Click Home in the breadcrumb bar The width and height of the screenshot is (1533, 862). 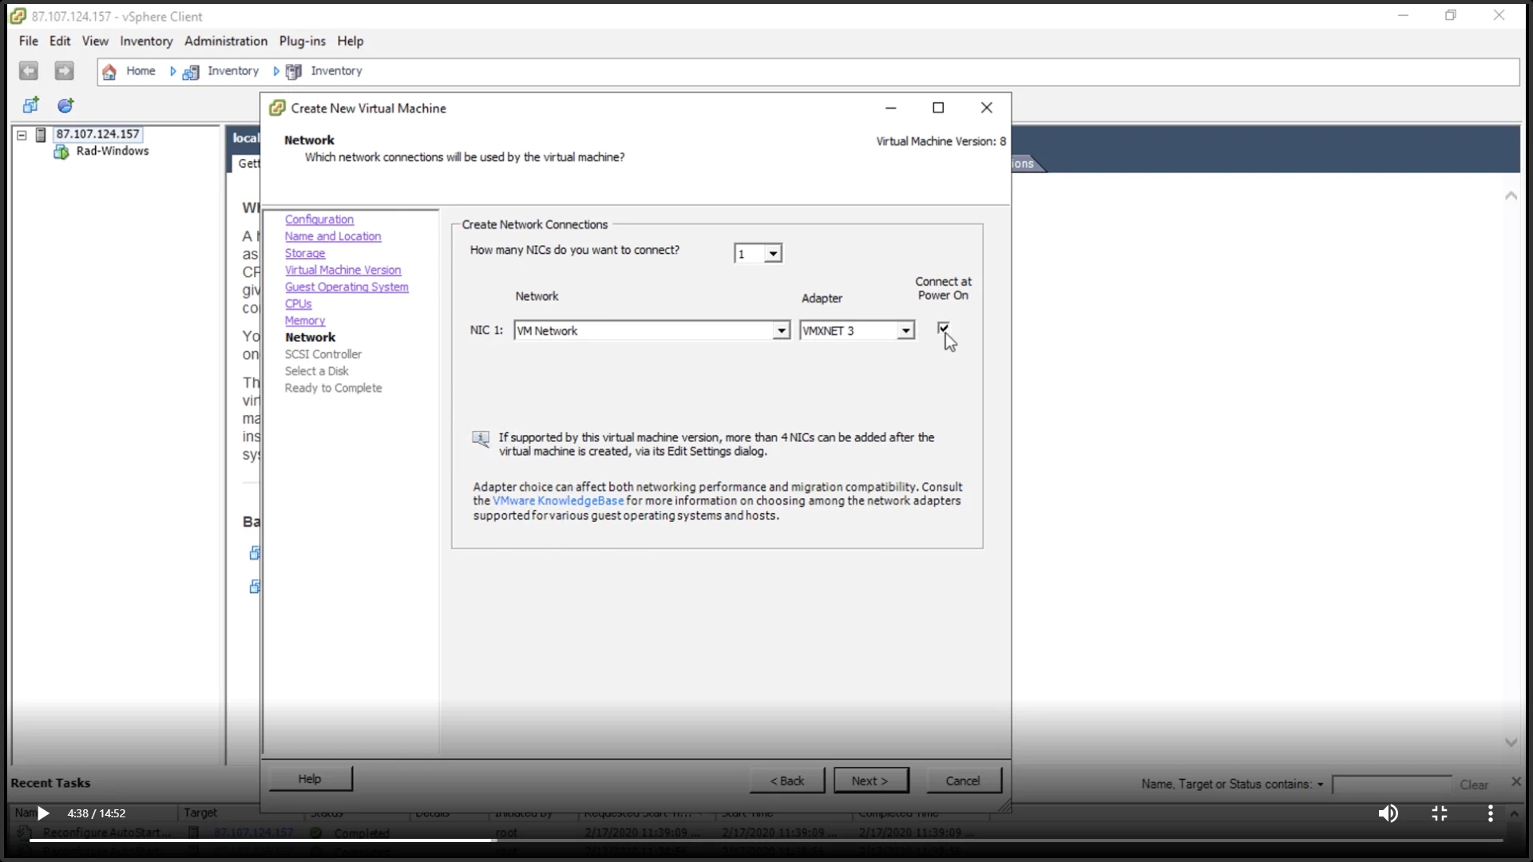pyautogui.click(x=141, y=71)
